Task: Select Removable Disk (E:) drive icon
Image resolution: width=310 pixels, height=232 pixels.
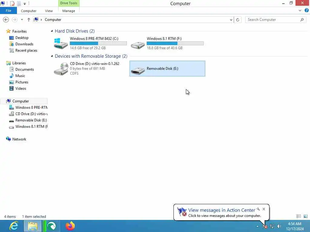Action: 138,71
